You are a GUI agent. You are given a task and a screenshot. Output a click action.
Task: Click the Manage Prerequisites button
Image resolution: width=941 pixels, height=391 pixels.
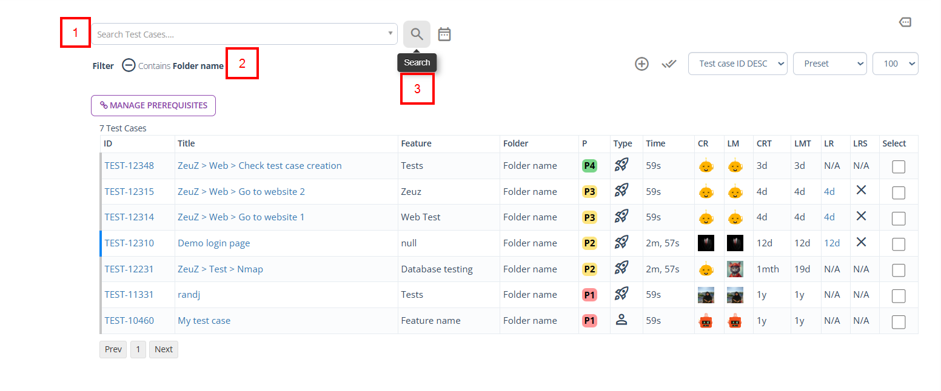pyautogui.click(x=153, y=105)
